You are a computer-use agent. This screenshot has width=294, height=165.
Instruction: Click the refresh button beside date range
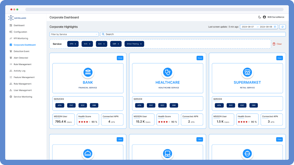282,27
